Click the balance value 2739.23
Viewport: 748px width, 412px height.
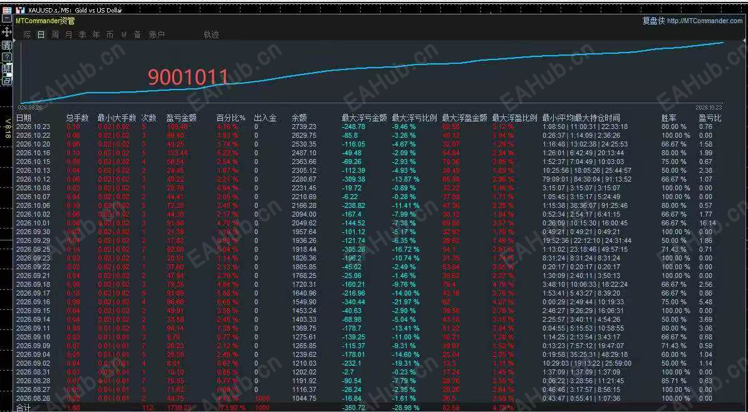tap(304, 127)
